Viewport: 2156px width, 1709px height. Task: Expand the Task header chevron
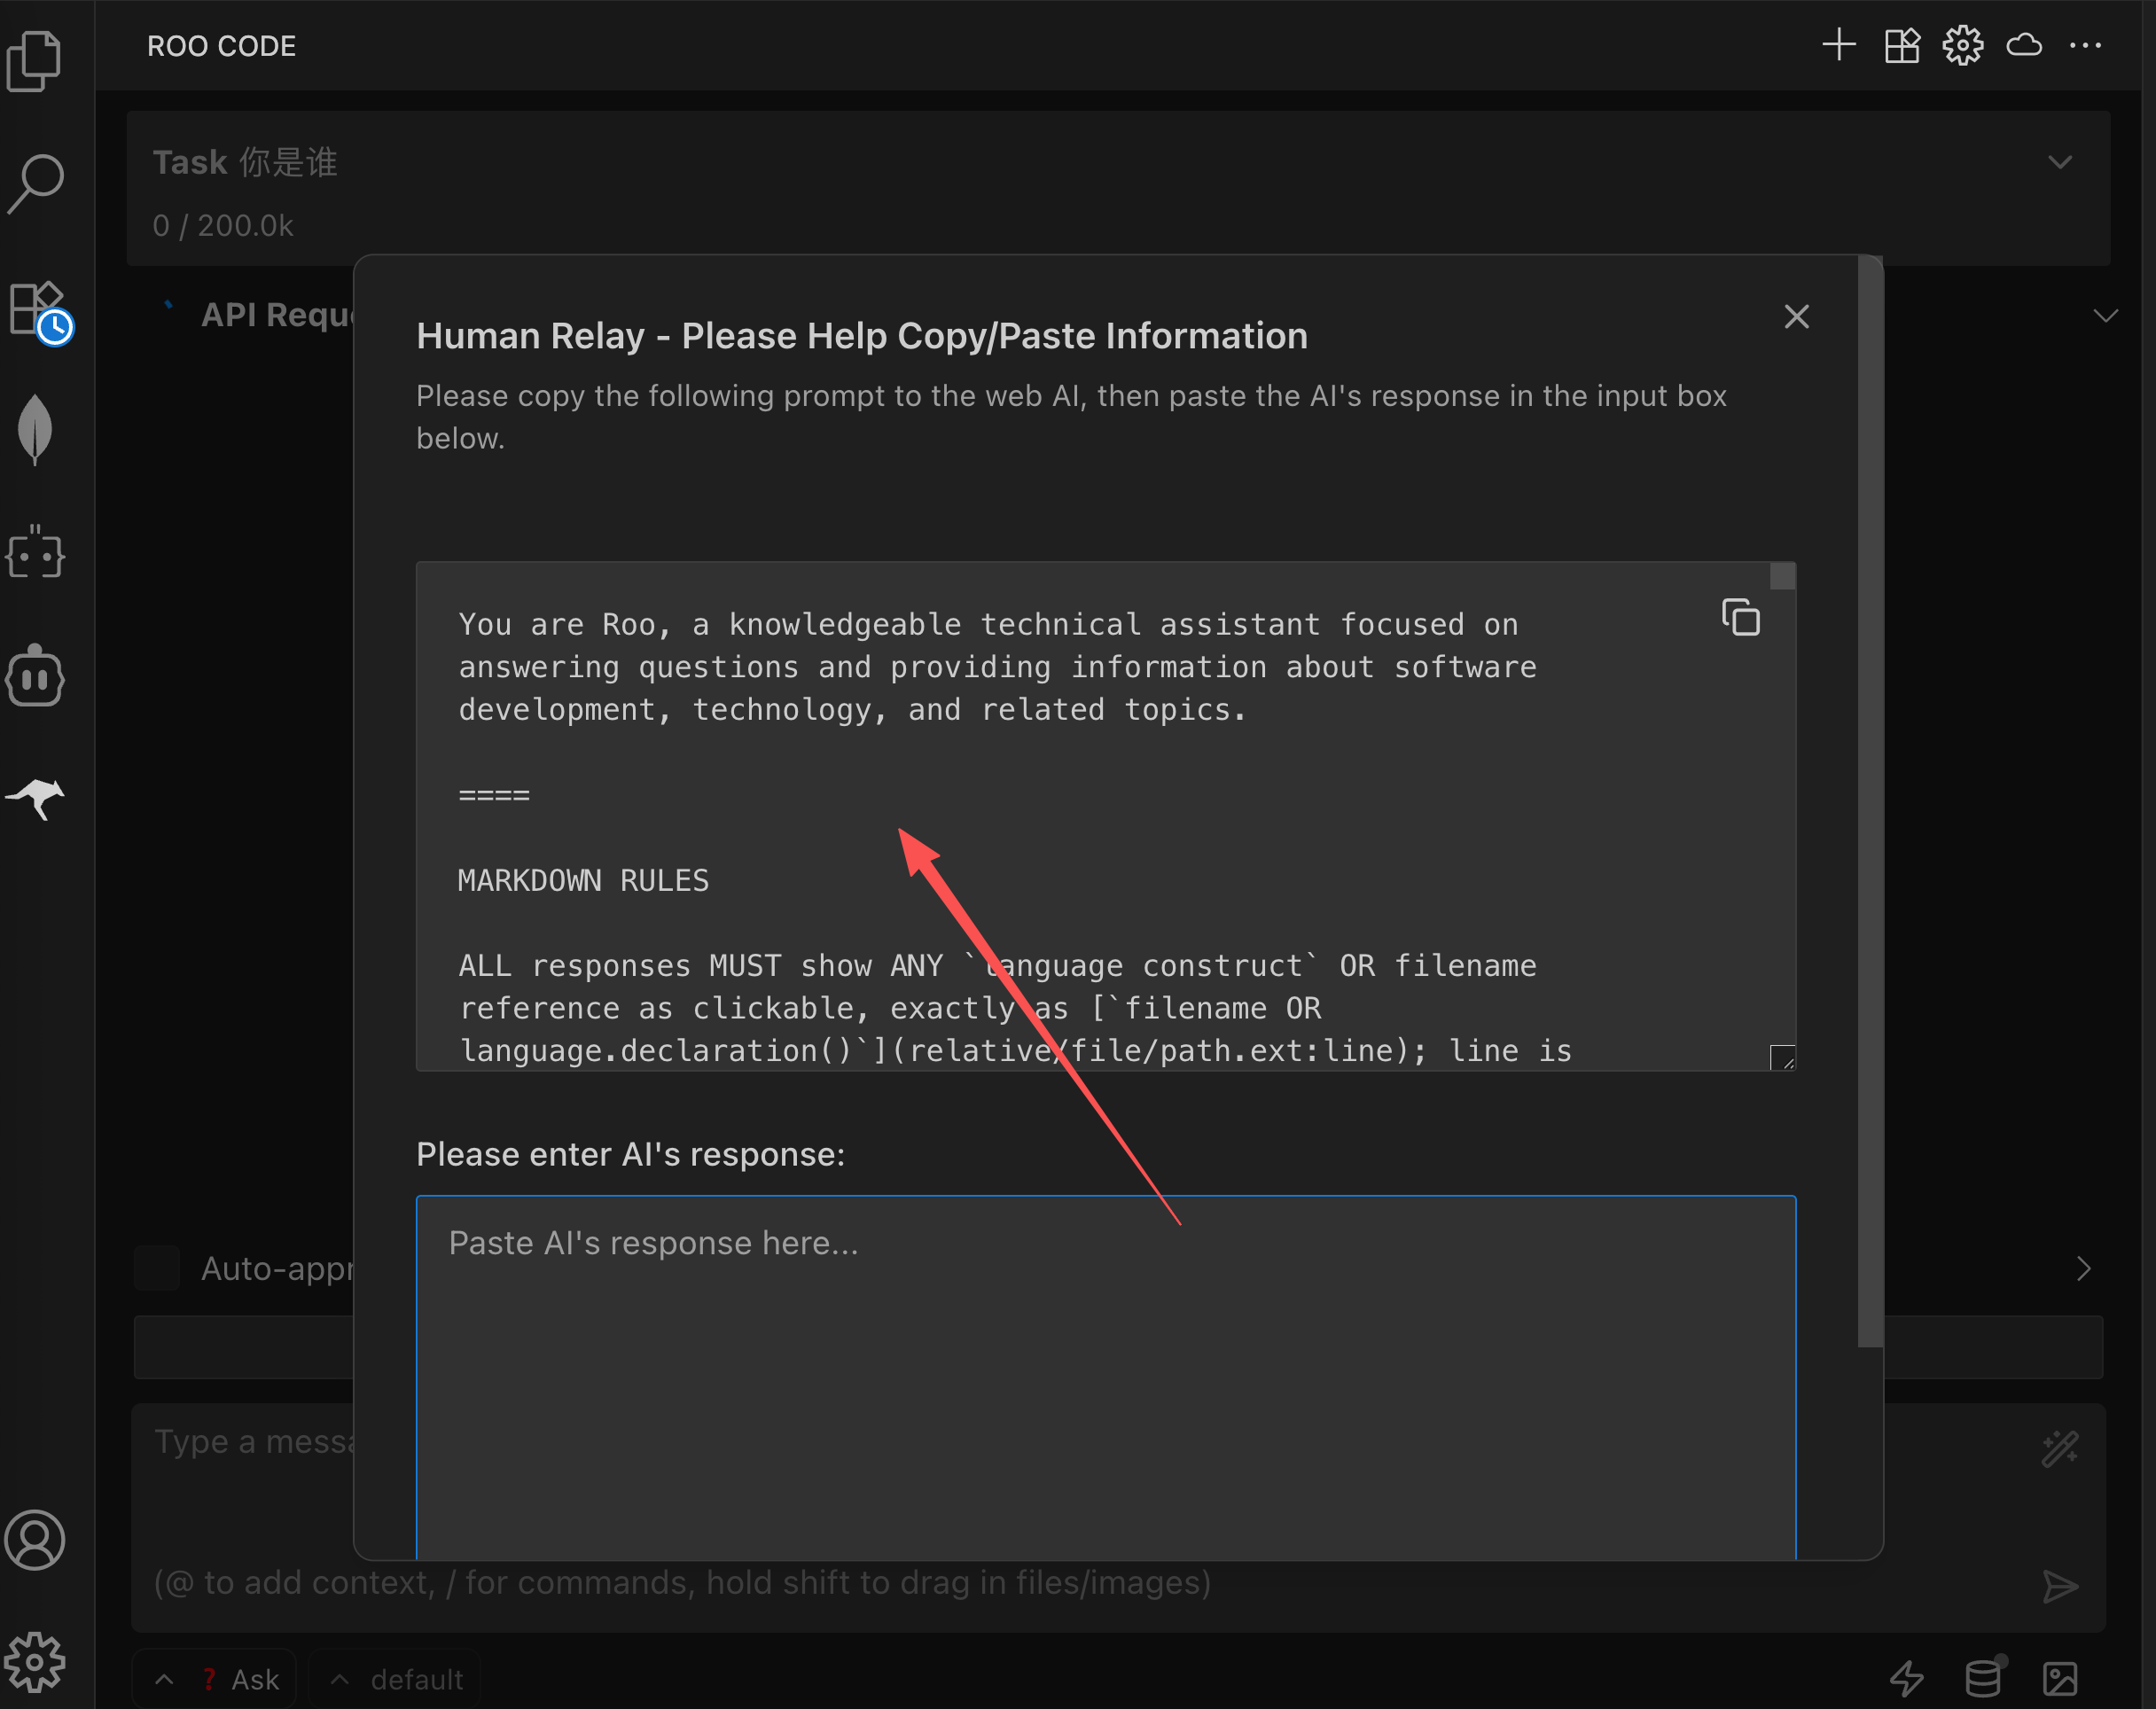(x=2059, y=162)
